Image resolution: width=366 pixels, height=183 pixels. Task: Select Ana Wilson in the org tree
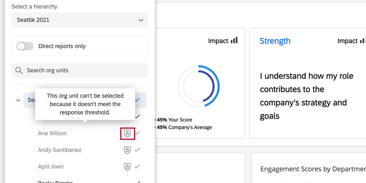pyautogui.click(x=52, y=133)
